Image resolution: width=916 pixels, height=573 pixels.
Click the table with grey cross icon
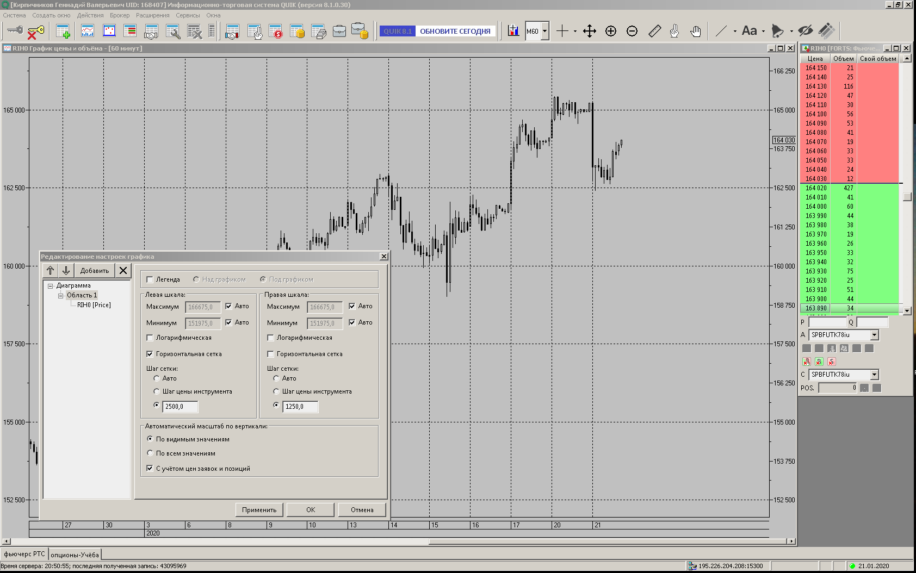tap(194, 32)
